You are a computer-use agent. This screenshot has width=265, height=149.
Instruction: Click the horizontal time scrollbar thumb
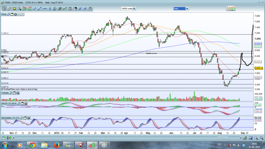(x=223, y=138)
